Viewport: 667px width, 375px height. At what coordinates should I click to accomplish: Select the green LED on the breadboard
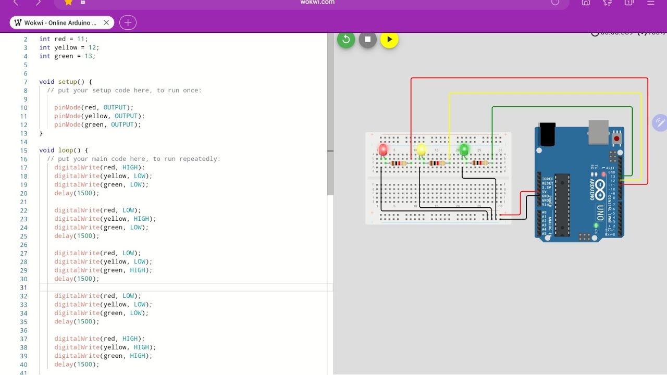tap(464, 151)
